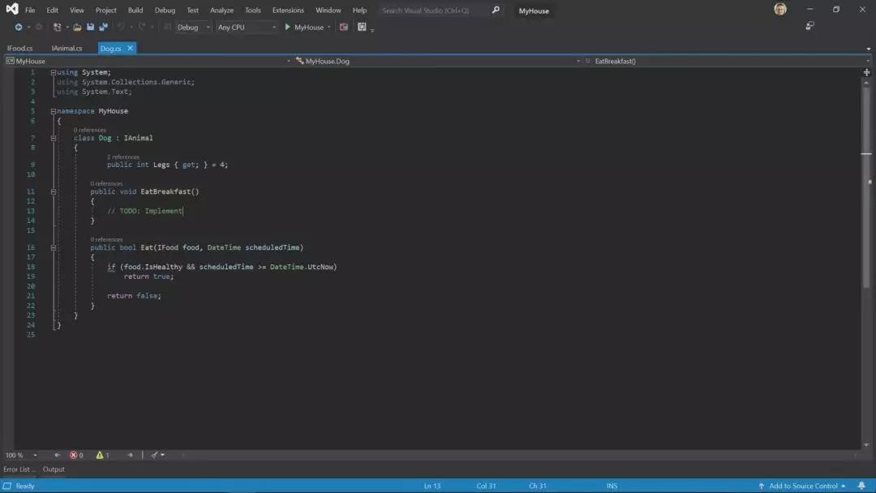Open a file using the Open File icon
This screenshot has width=876, height=493.
pos(78,27)
